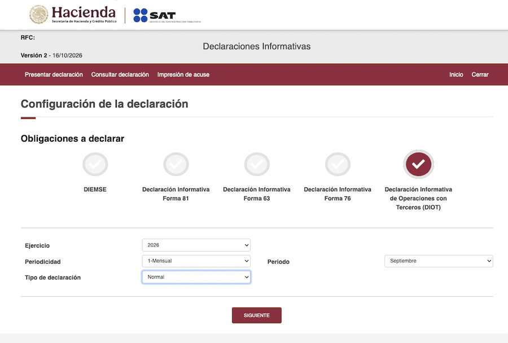Click the Declaración Informativa Forma 76 label
The height and width of the screenshot is (343, 508).
[338, 194]
